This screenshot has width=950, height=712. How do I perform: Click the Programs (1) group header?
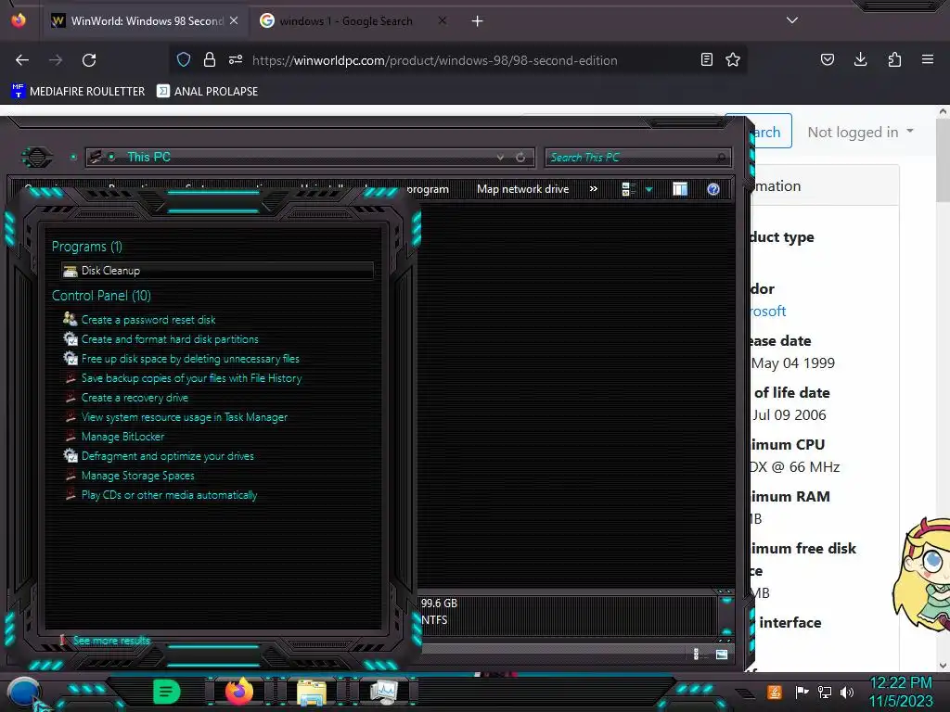[86, 247]
